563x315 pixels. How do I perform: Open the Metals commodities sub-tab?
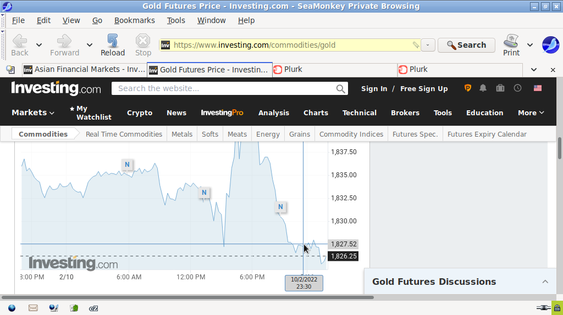(181, 134)
